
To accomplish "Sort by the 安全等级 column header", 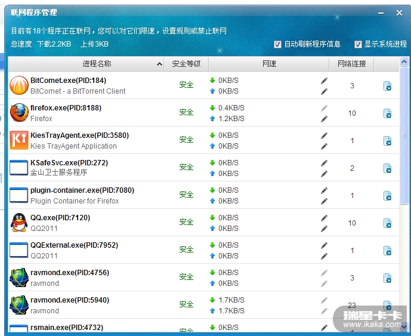I will pyautogui.click(x=186, y=64).
